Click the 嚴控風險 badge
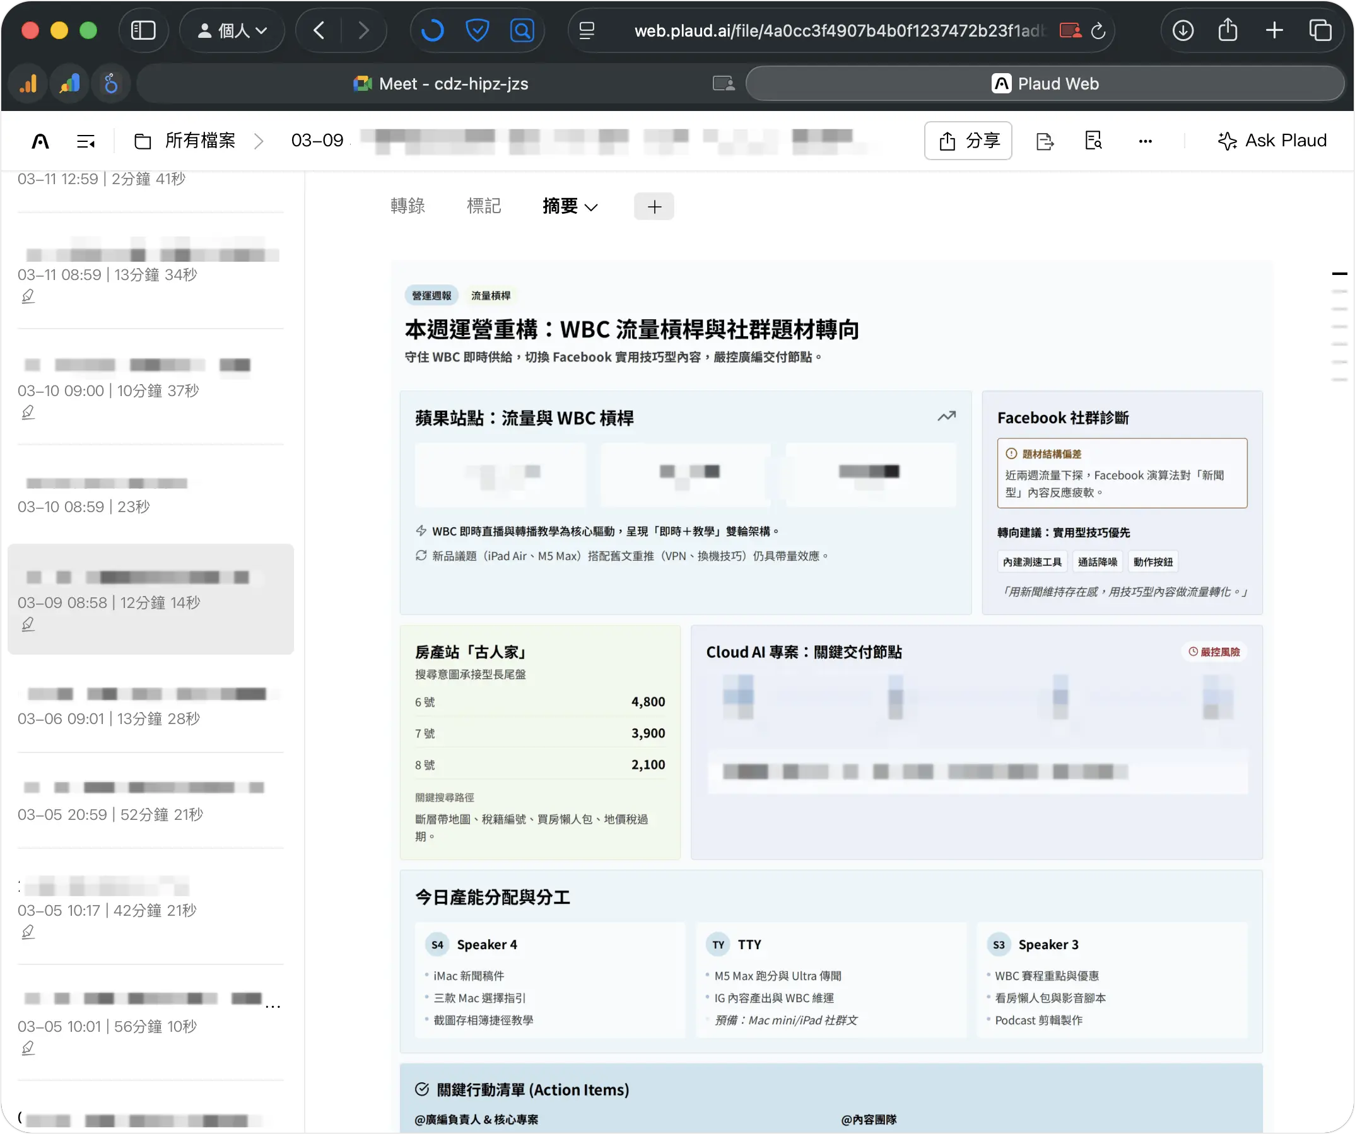The image size is (1355, 1134). tap(1214, 652)
